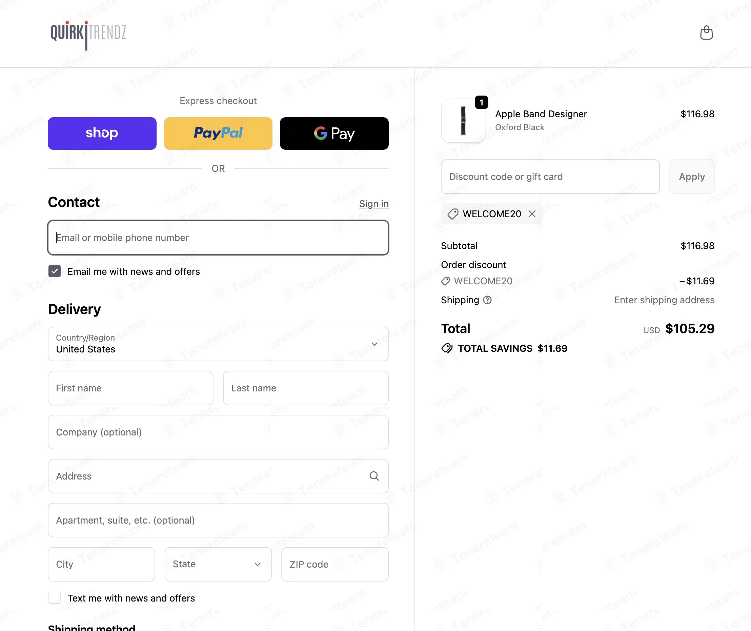Focus the Email or mobile phone number field
This screenshot has width=751, height=631.
pos(218,238)
